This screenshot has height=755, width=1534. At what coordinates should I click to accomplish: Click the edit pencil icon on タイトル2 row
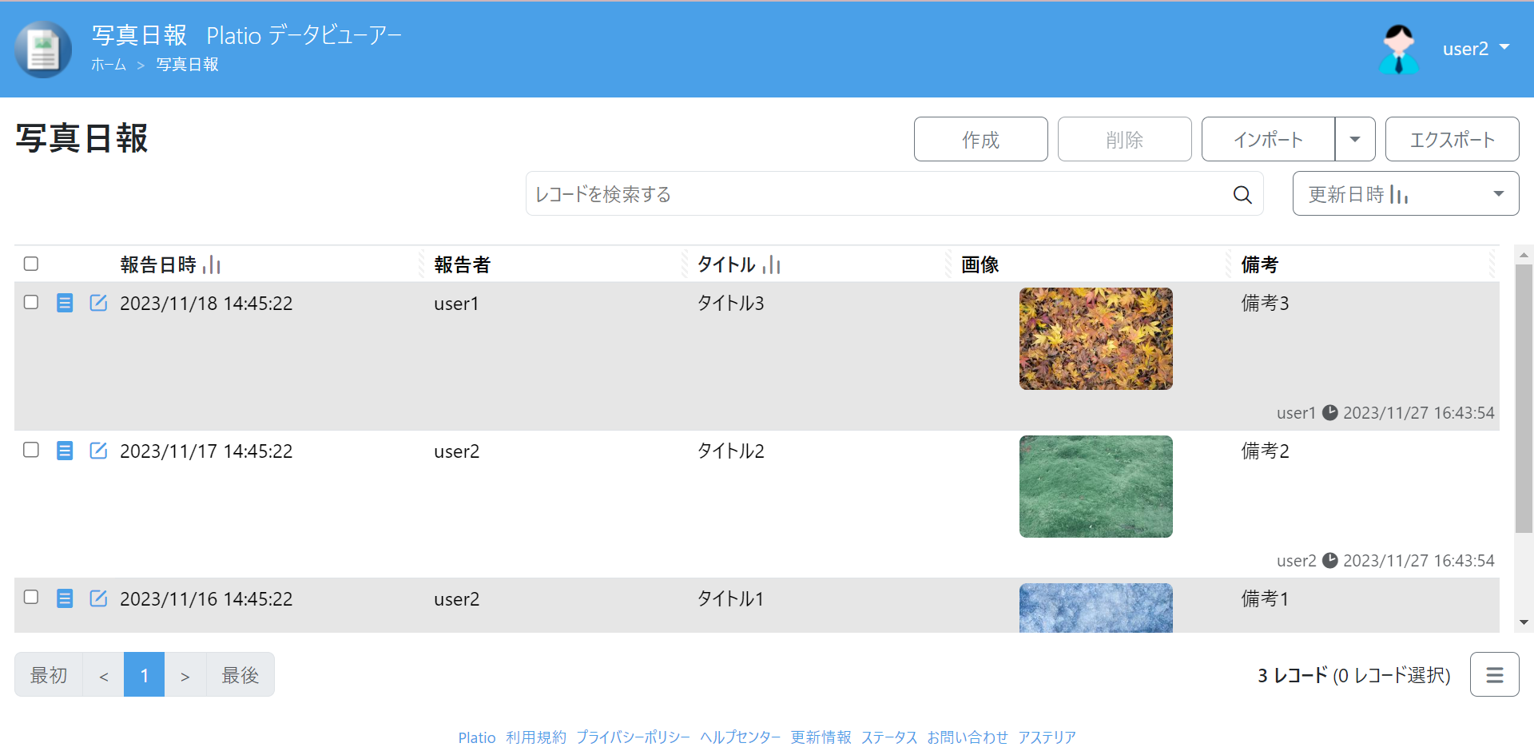pos(97,451)
